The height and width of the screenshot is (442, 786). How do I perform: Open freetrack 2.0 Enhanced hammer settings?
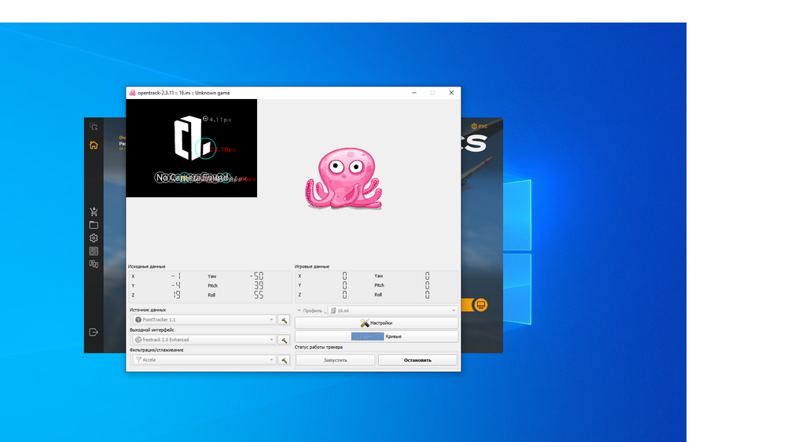click(x=284, y=340)
